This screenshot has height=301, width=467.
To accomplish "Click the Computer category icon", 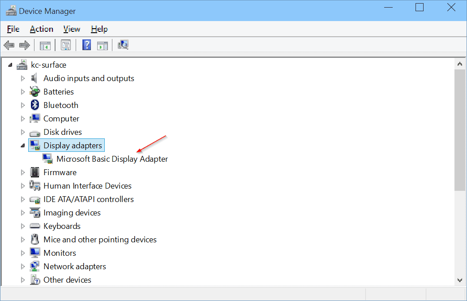I will [34, 119].
